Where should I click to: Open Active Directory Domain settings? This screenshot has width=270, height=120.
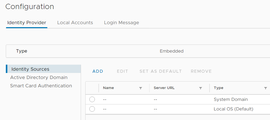39,77
